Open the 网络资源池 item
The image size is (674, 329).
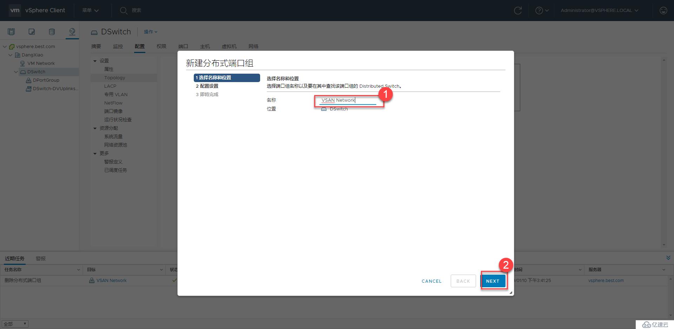click(115, 145)
